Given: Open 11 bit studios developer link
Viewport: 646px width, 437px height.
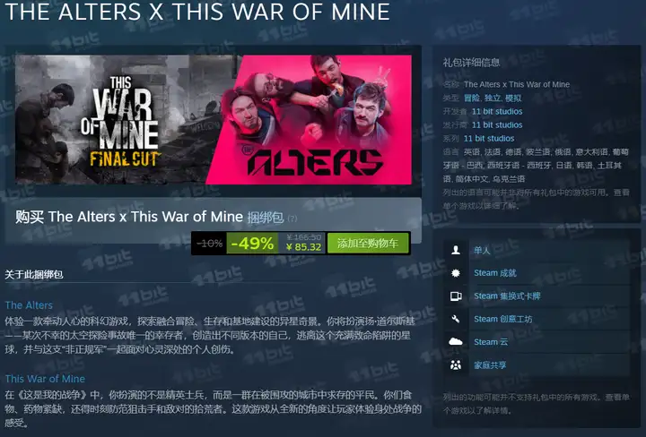Looking at the screenshot, I should [x=497, y=111].
